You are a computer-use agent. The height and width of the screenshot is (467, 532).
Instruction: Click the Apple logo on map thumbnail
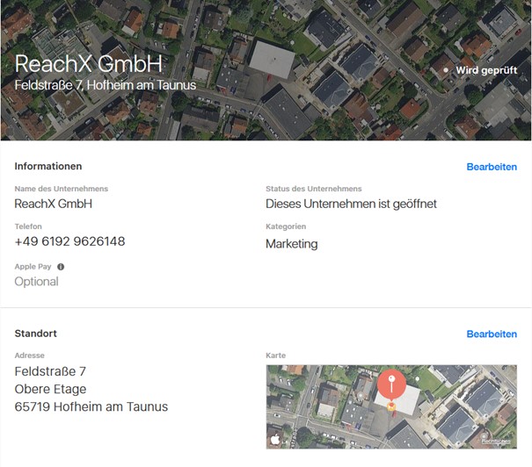[275, 439]
